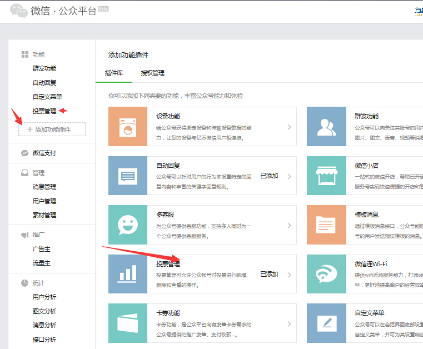Click the 多客服 smiley face icon
This screenshot has height=349, width=423.
(128, 225)
